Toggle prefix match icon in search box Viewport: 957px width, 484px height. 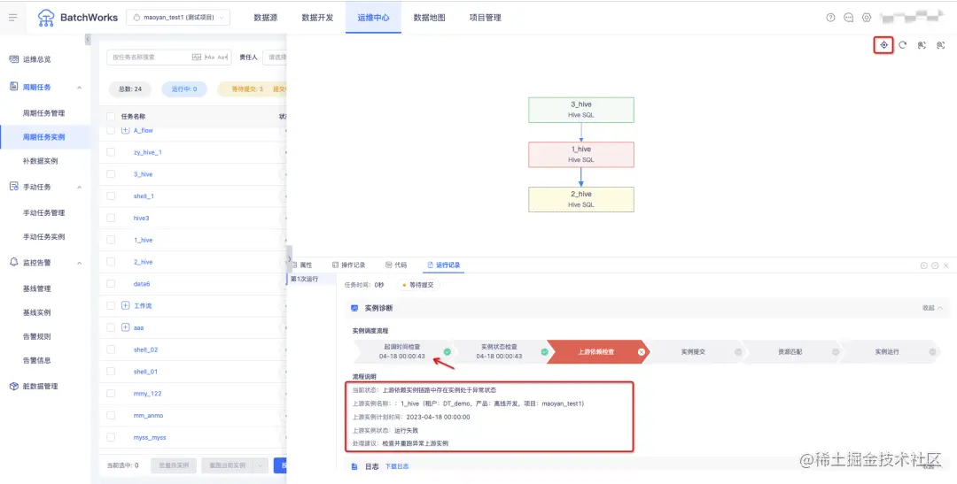click(210, 57)
